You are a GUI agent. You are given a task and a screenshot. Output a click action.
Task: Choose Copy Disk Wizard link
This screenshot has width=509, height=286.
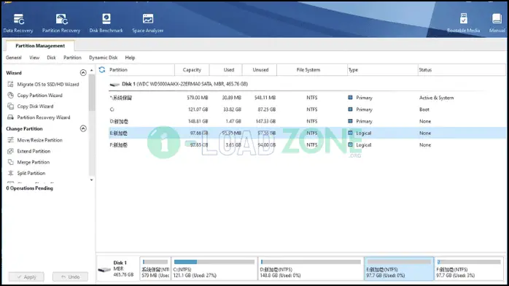35,107
